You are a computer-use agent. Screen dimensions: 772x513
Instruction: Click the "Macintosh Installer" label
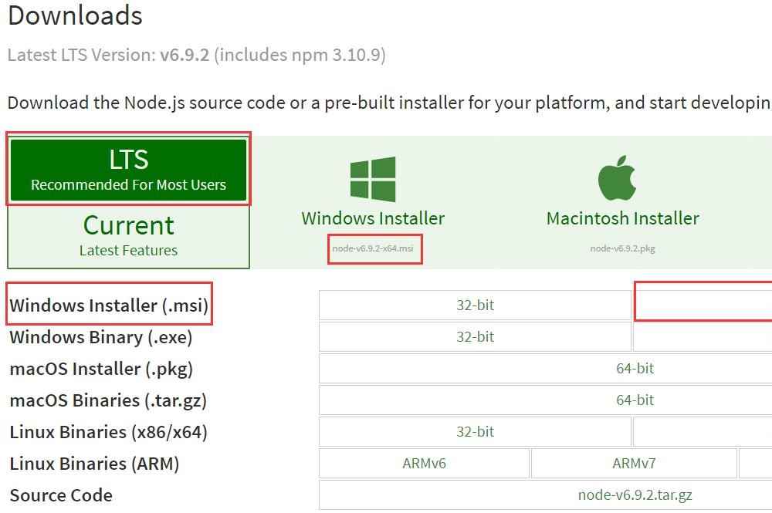click(622, 218)
